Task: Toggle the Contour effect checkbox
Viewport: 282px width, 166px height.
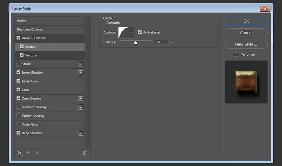Action: (x=22, y=46)
